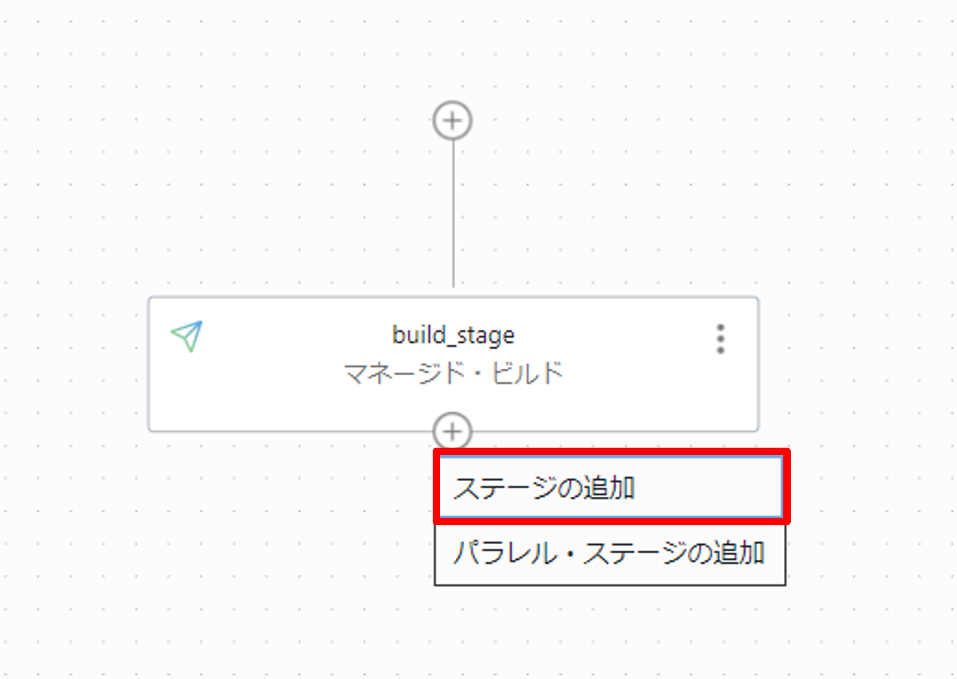Click the マネージド・ビルド subtitle text
Viewport: 957px width, 679px height.
[x=453, y=373]
